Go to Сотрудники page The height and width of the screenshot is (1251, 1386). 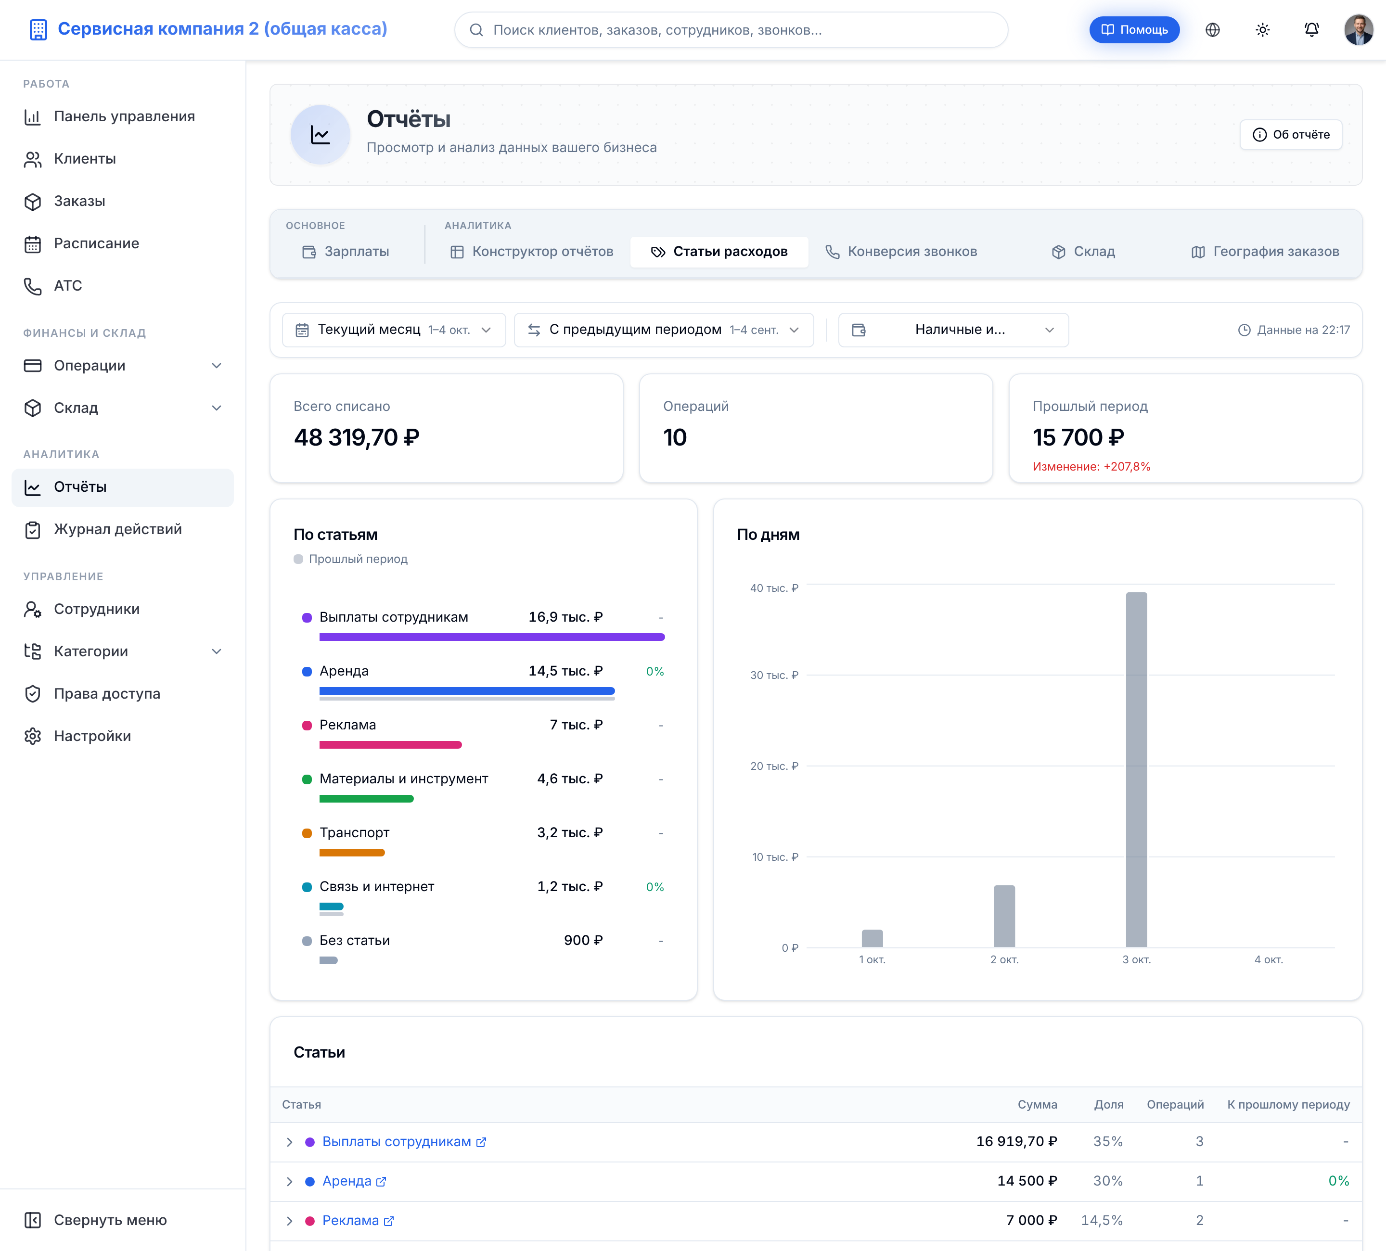122,609
